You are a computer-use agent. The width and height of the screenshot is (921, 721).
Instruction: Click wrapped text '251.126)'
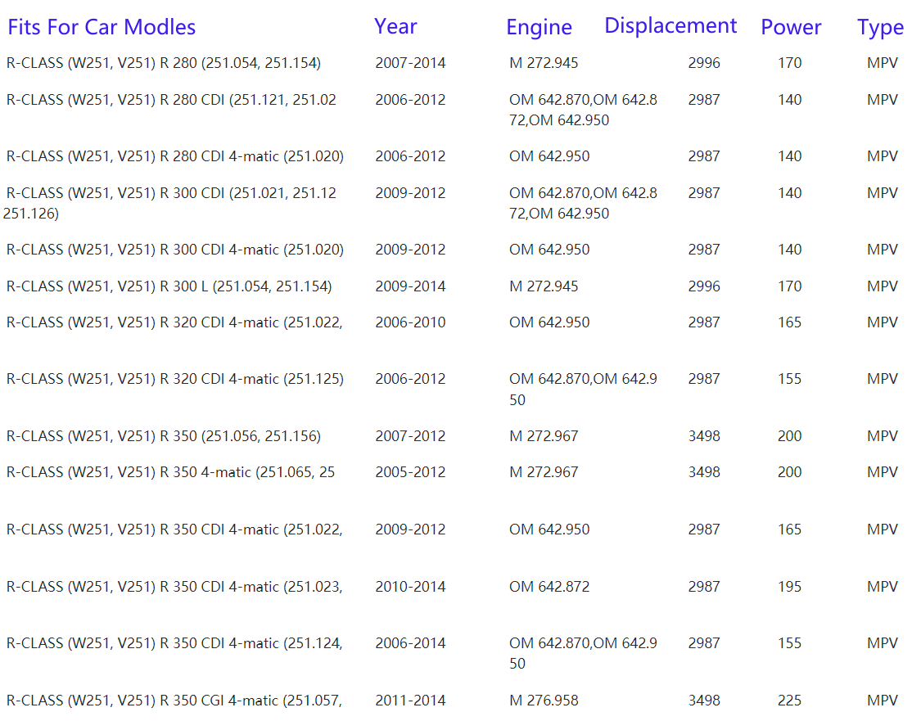[30, 214]
